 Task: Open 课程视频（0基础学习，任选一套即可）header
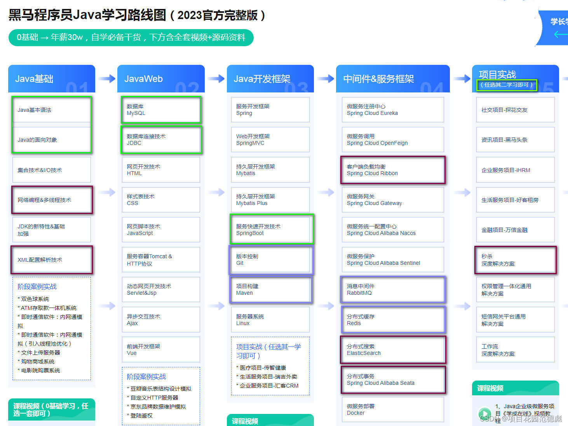click(52, 410)
